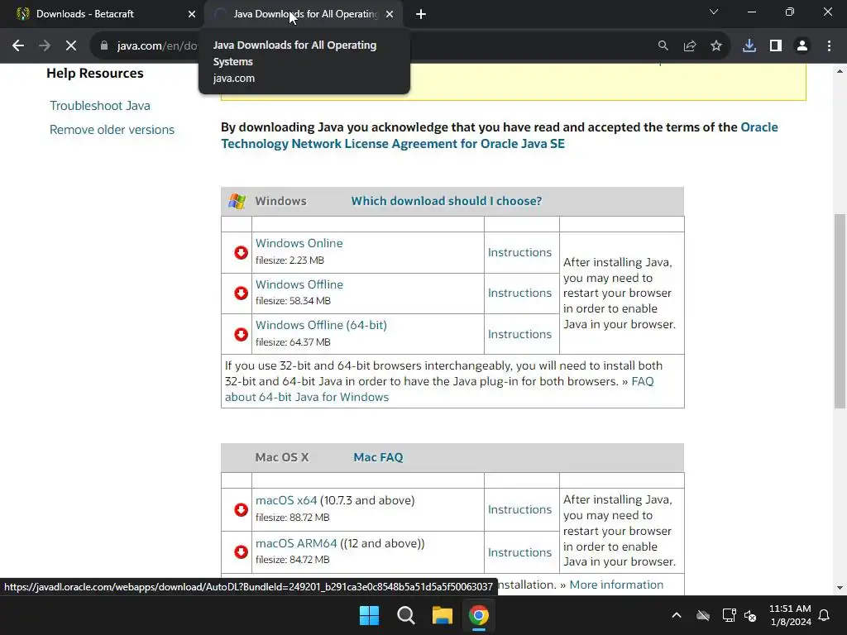847x635 pixels.
Task: Open the clock showing 11:51 AM
Action: [790, 615]
